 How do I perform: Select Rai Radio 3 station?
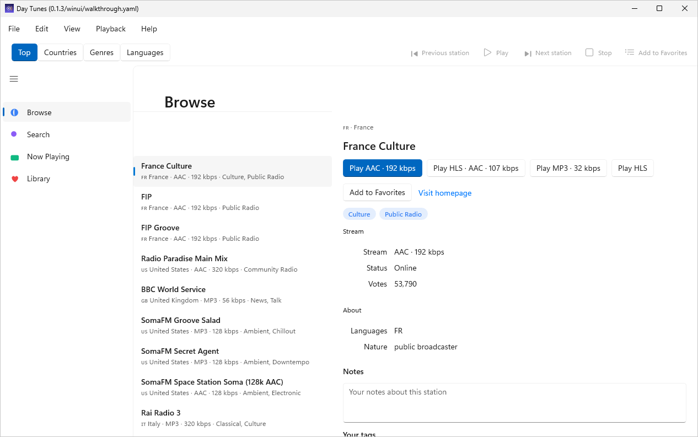click(x=233, y=418)
